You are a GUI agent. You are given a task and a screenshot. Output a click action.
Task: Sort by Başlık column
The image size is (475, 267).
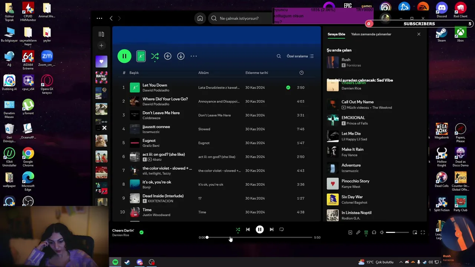click(x=134, y=73)
